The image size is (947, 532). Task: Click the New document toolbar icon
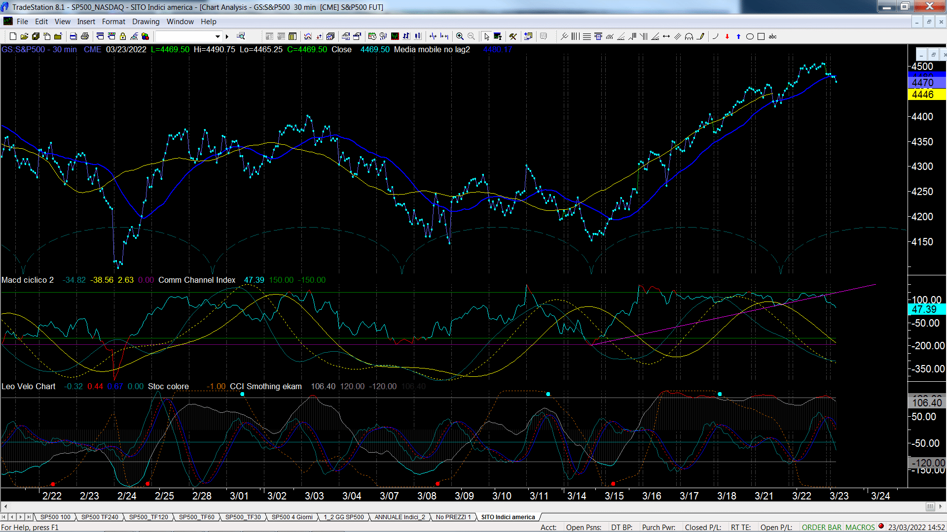(x=13, y=36)
